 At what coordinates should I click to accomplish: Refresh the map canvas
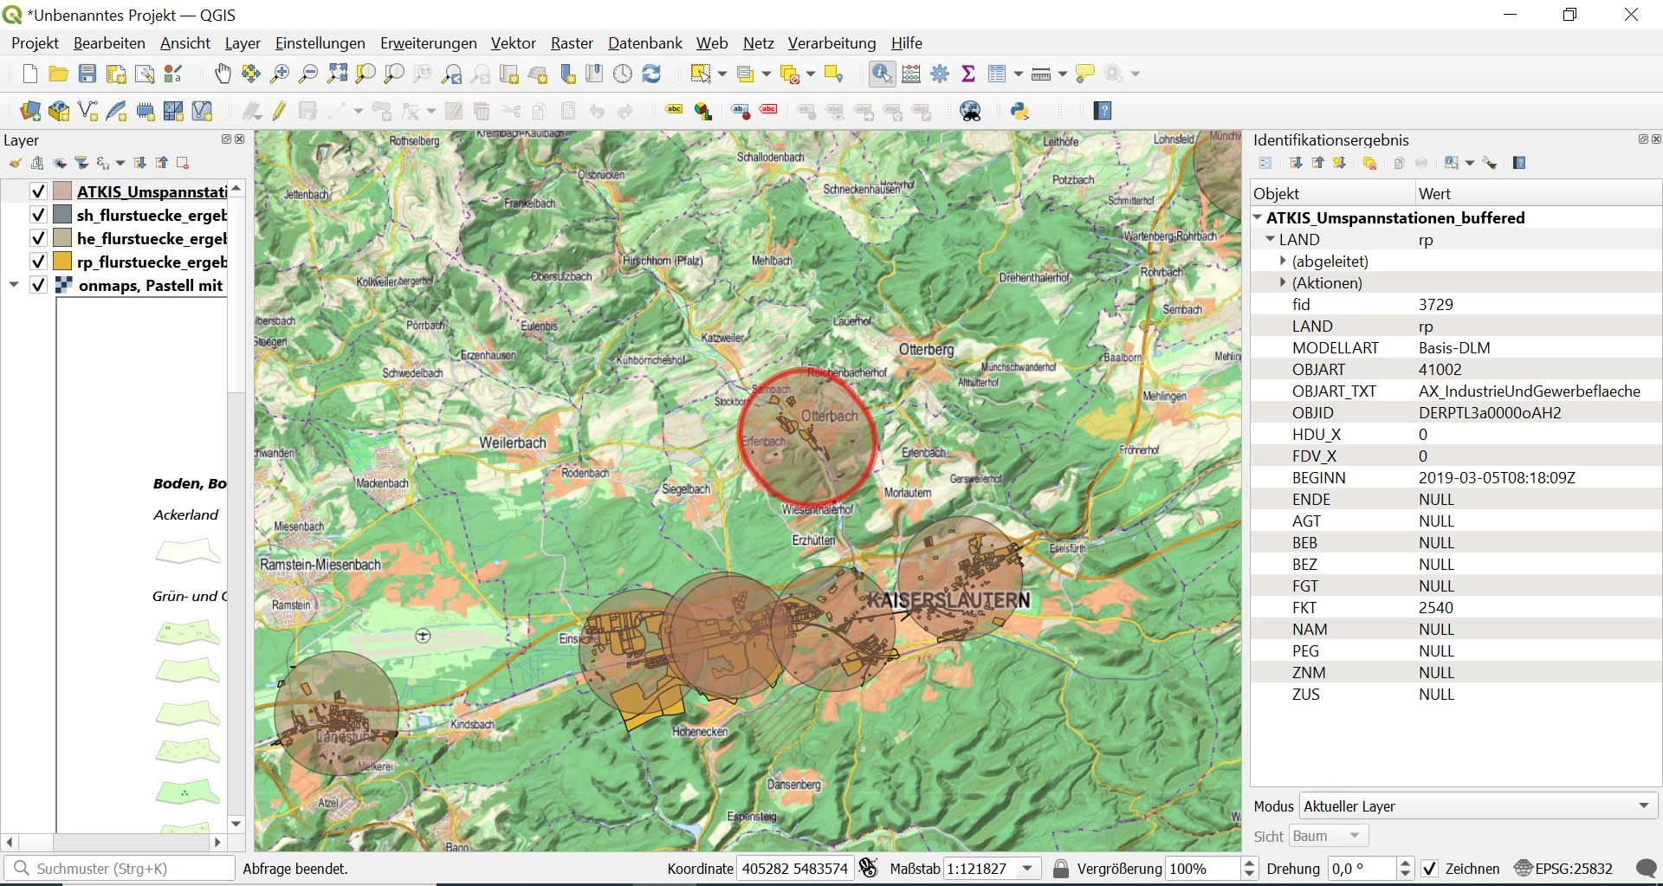click(652, 73)
